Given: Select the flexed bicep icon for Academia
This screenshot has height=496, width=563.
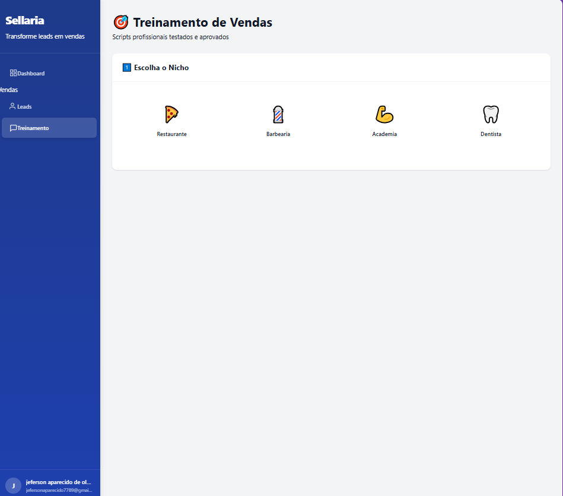Looking at the screenshot, I should click(384, 114).
